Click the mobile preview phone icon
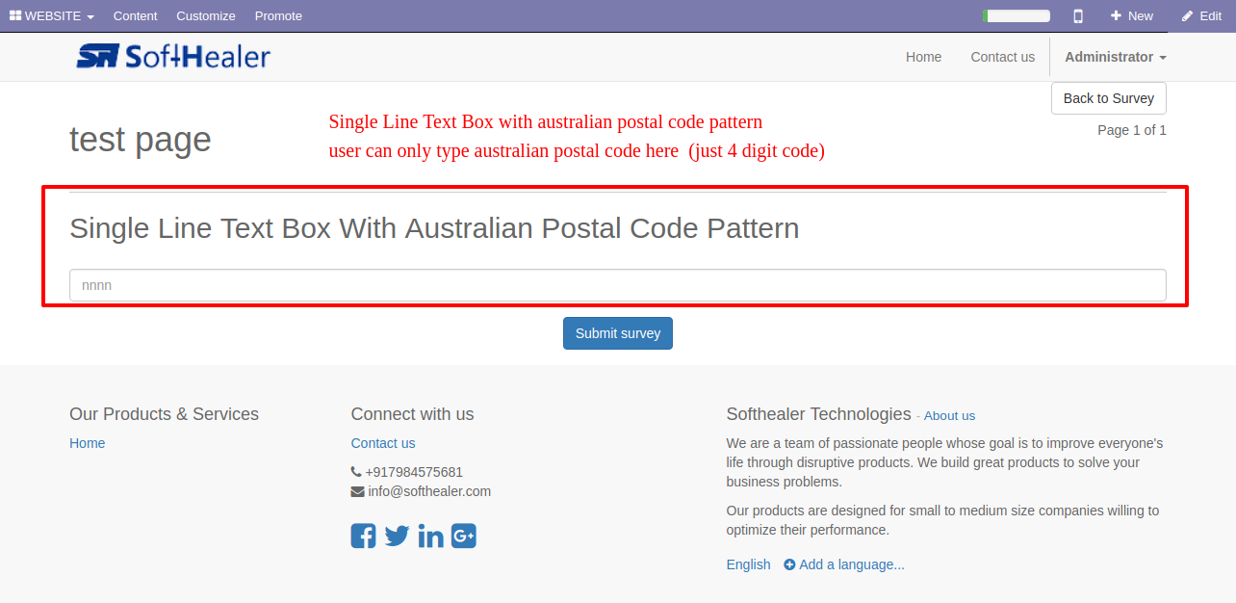This screenshot has width=1236, height=603. coord(1078,15)
